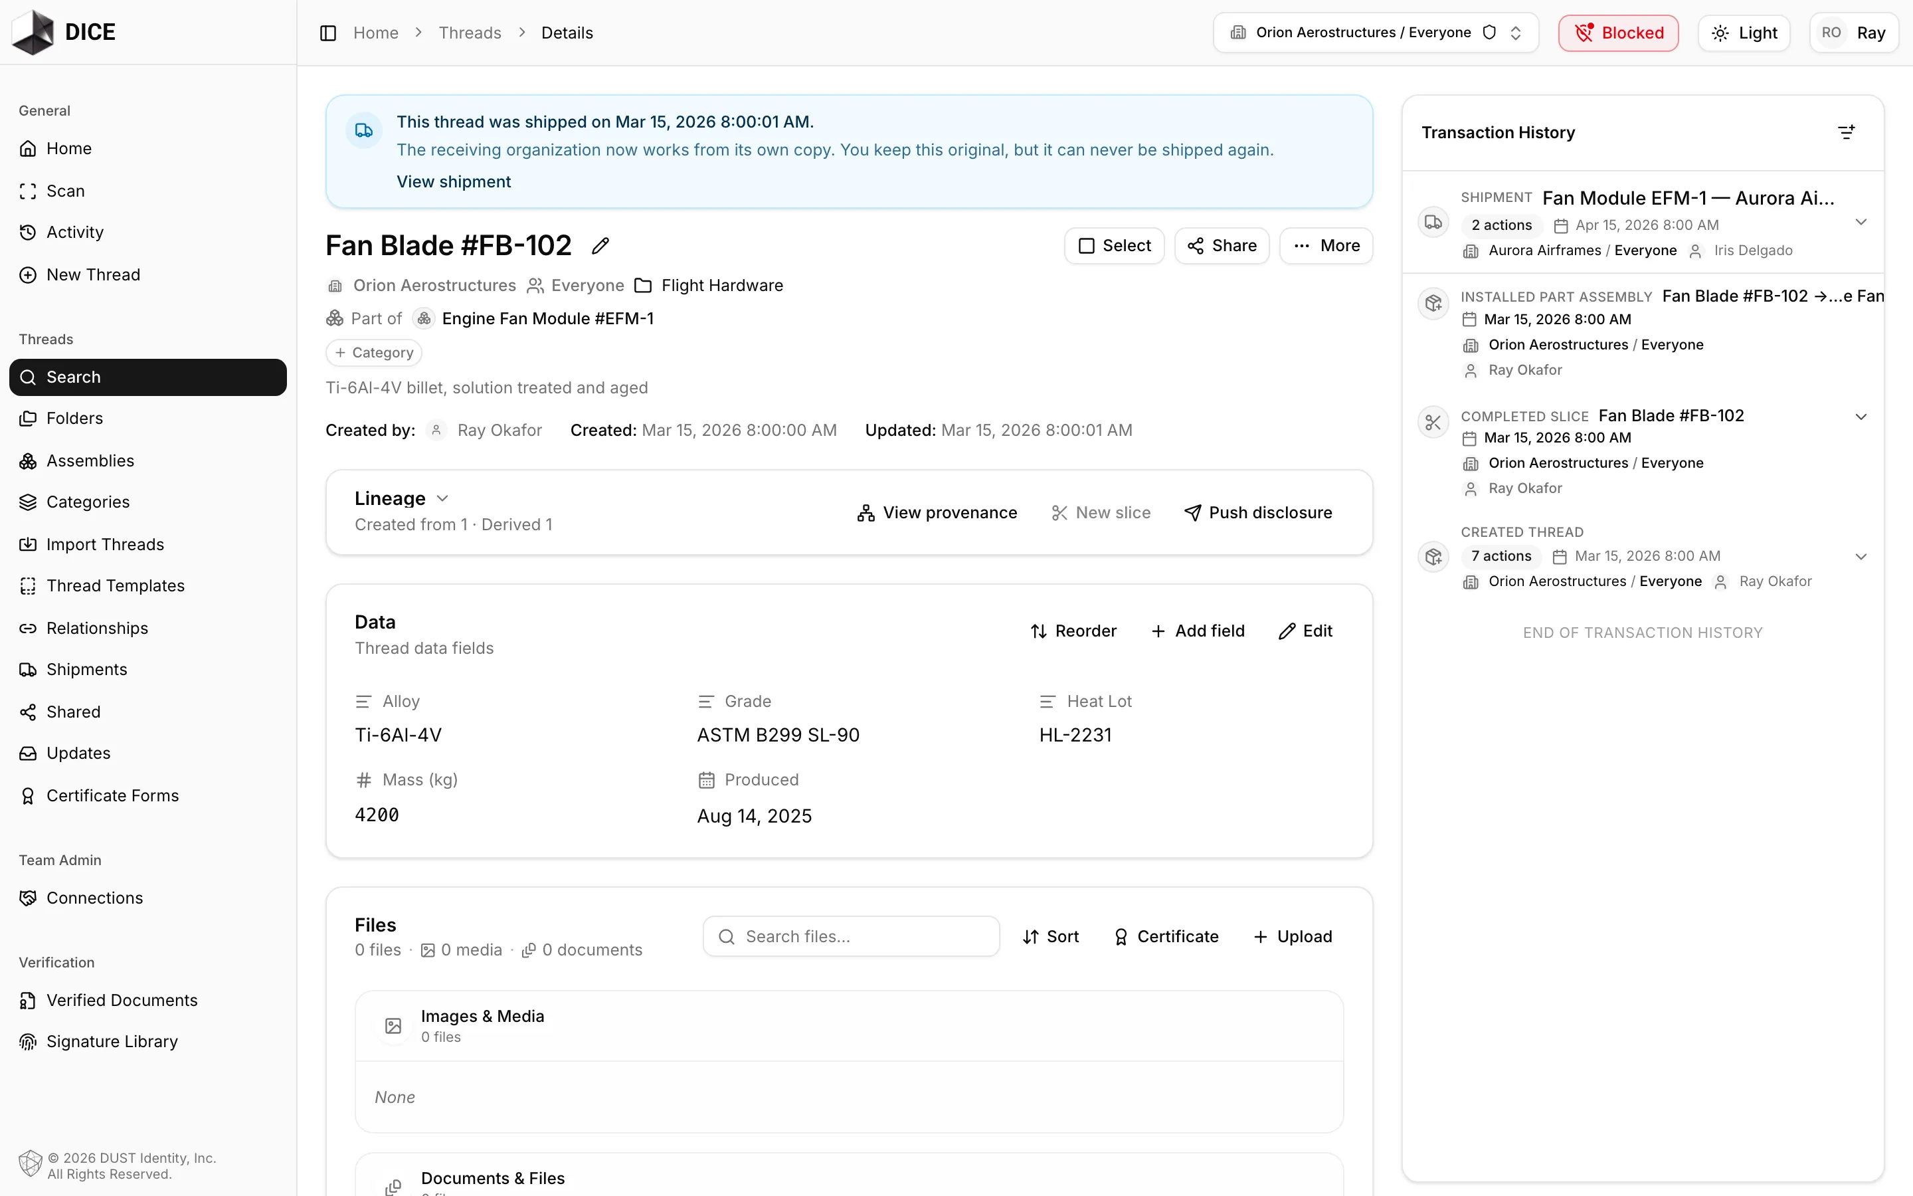Open Certificate Forms in sidebar
The image size is (1913, 1196).
(x=148, y=796)
